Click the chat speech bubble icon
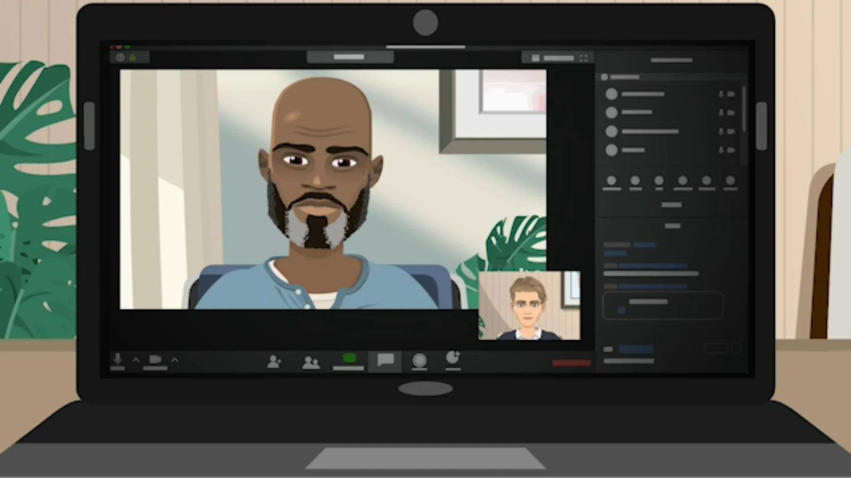The height and width of the screenshot is (478, 851). coord(385,360)
